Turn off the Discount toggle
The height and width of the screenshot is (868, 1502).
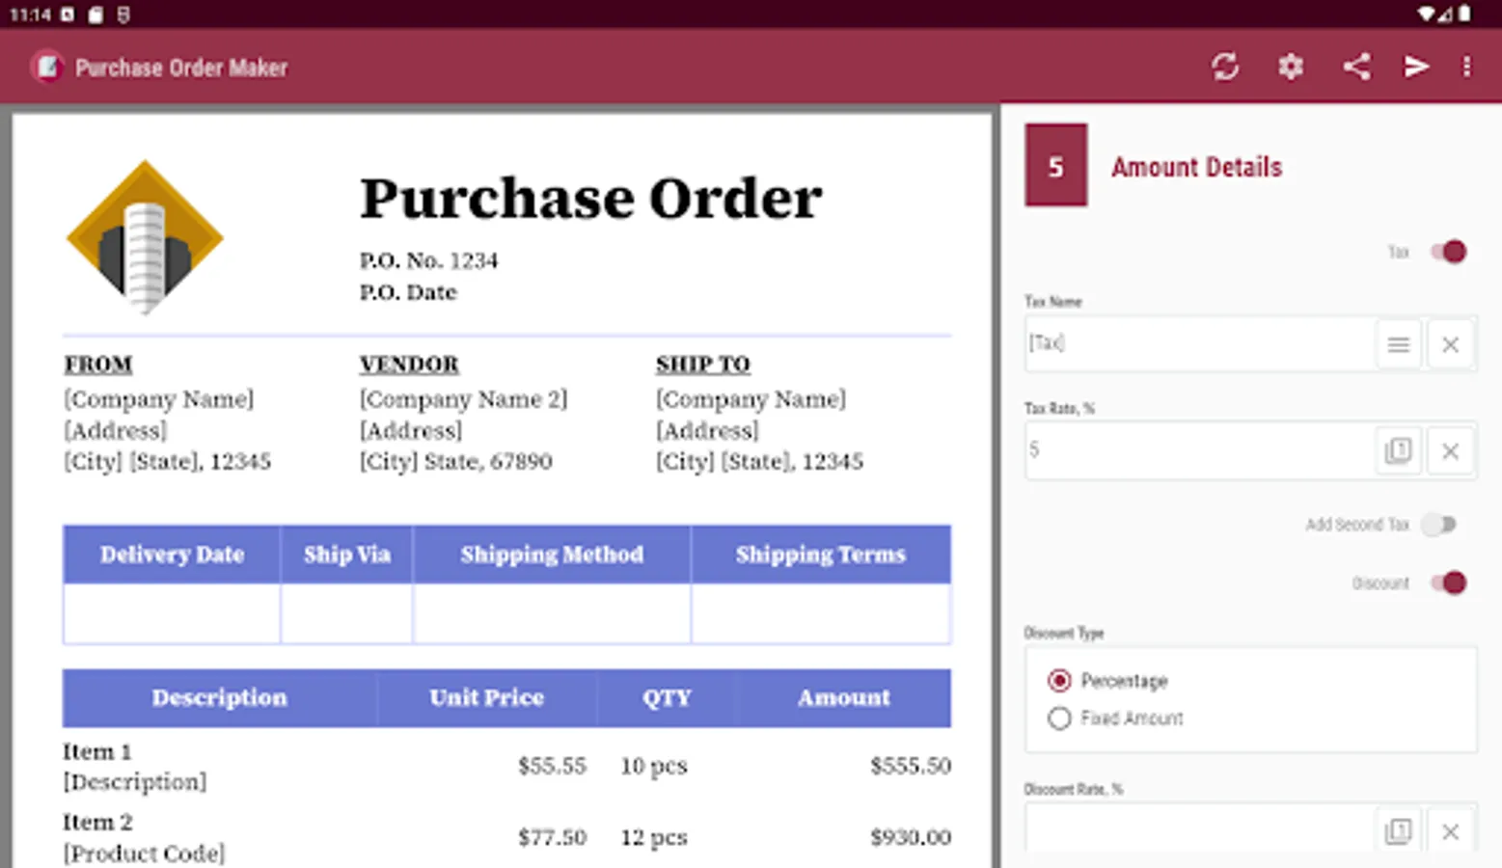(x=1448, y=583)
